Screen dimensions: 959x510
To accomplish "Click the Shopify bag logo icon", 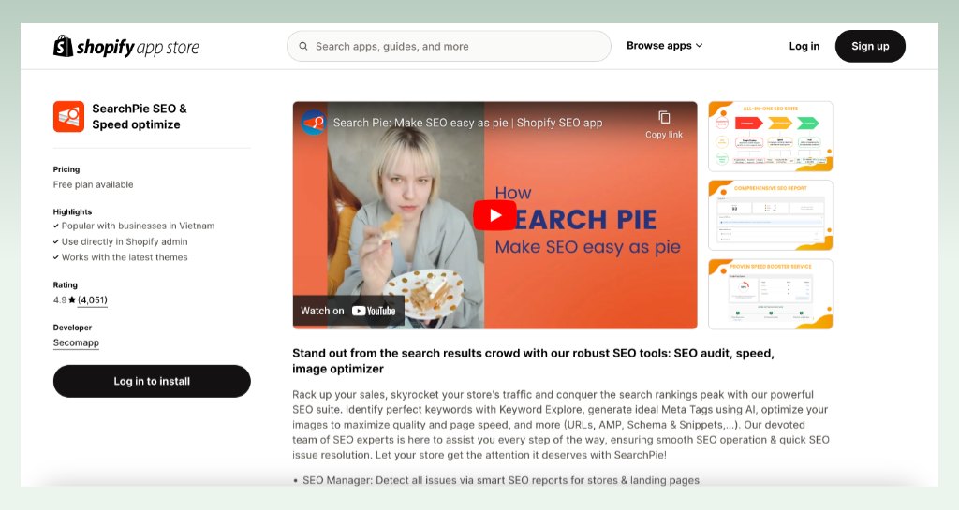I will pos(63,47).
